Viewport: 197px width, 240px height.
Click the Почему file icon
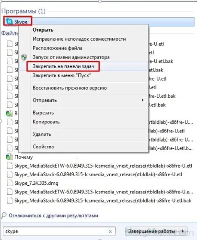tap(9, 157)
